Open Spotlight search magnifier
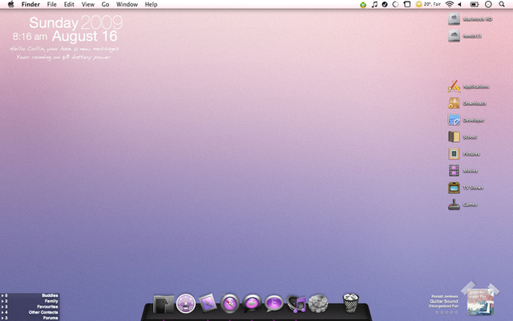513x321 pixels. tap(502, 4)
